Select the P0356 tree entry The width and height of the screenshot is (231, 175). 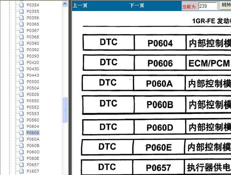33,18
